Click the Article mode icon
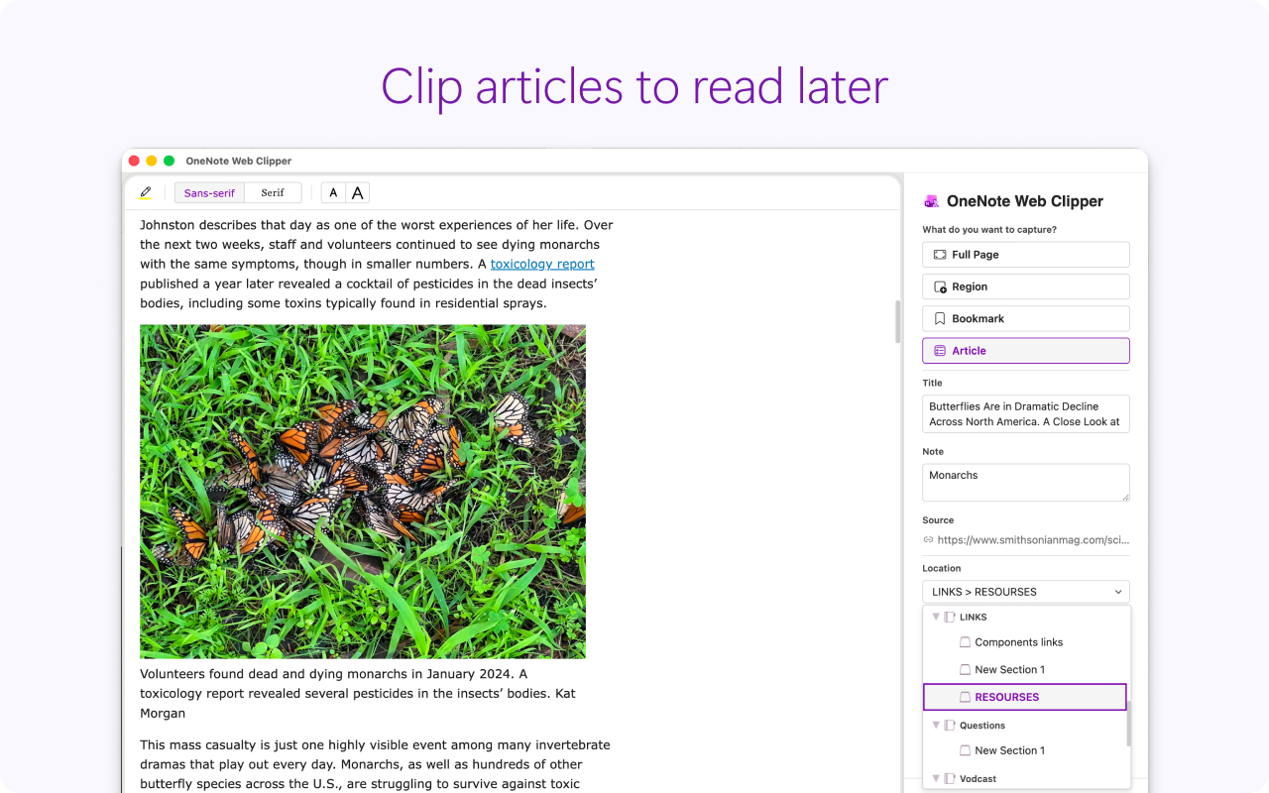The image size is (1269, 793). (x=940, y=351)
